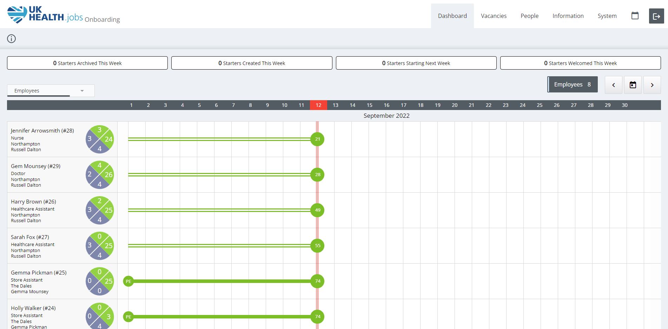
Task: Open the System menu
Action: pos(607,16)
